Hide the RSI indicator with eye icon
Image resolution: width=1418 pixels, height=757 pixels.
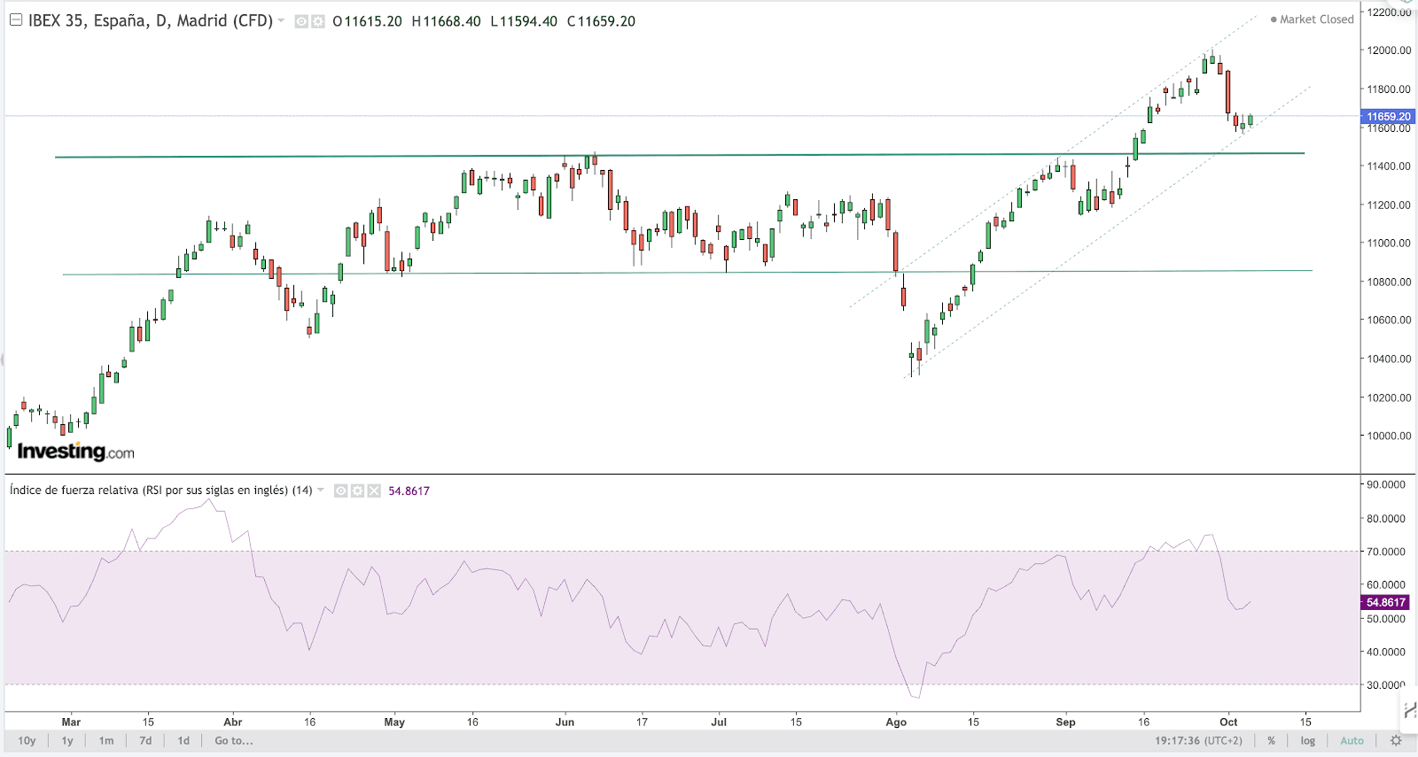[341, 491]
